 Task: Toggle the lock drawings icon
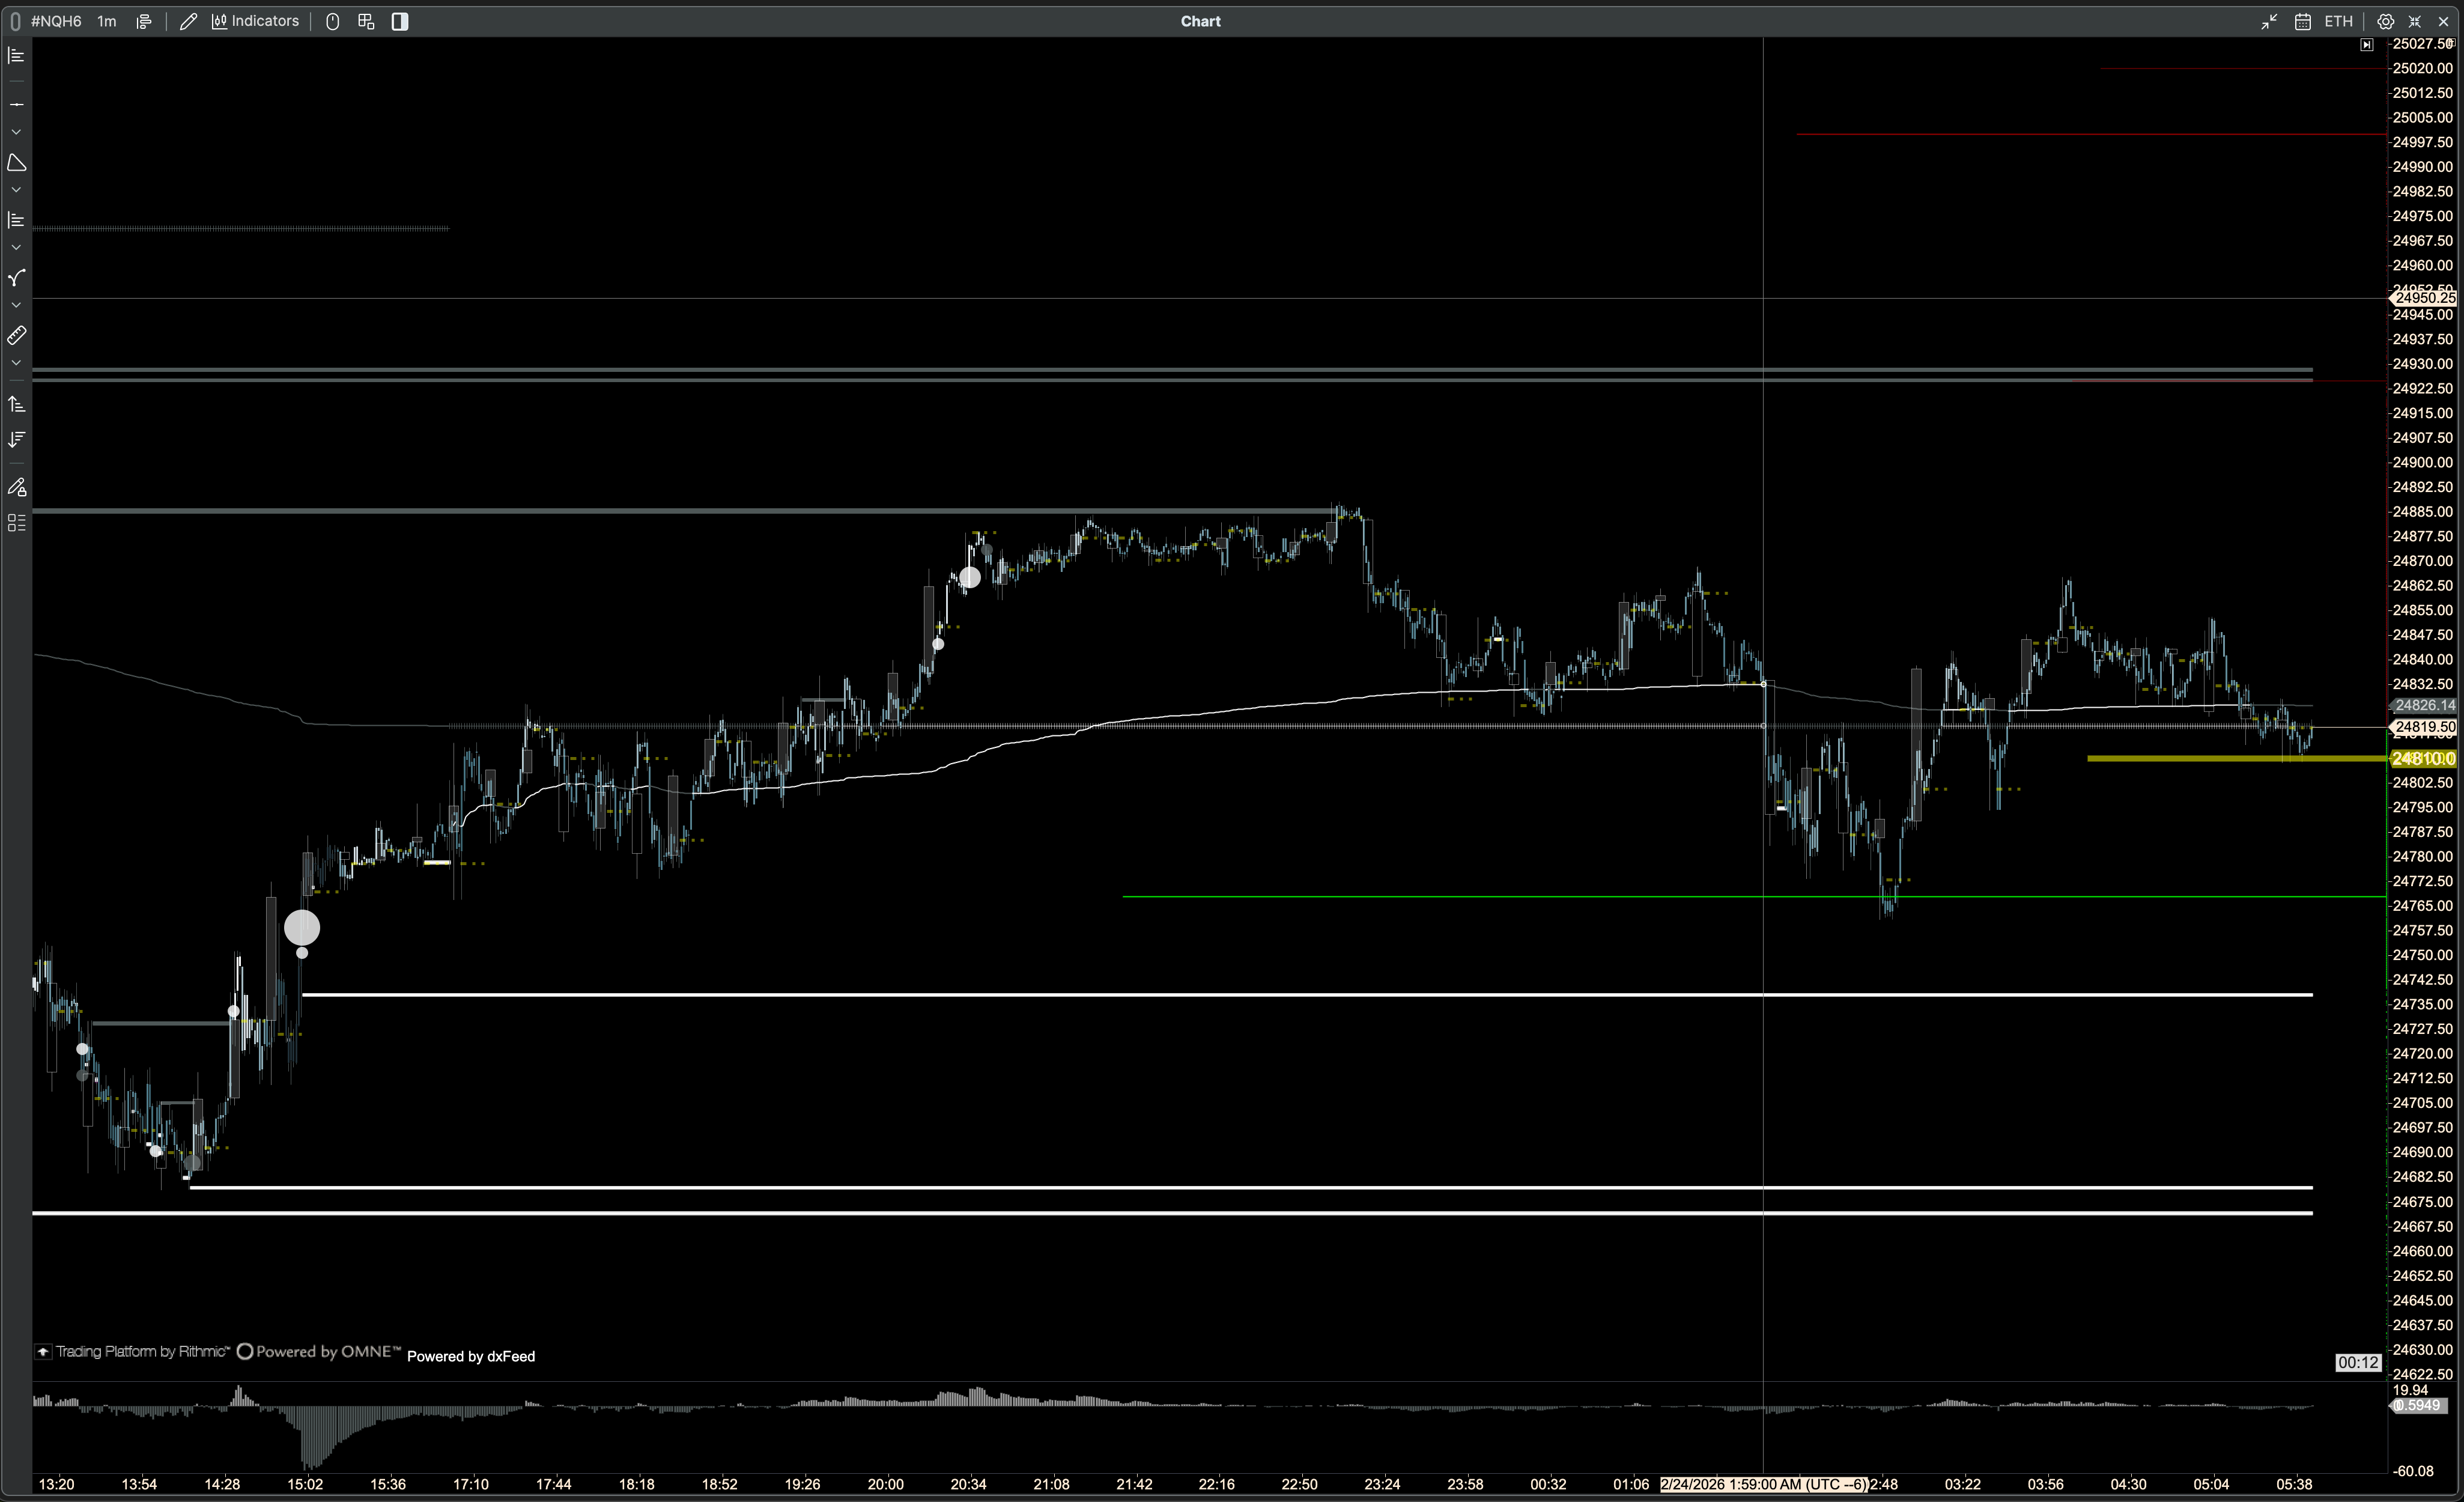pos(16,488)
